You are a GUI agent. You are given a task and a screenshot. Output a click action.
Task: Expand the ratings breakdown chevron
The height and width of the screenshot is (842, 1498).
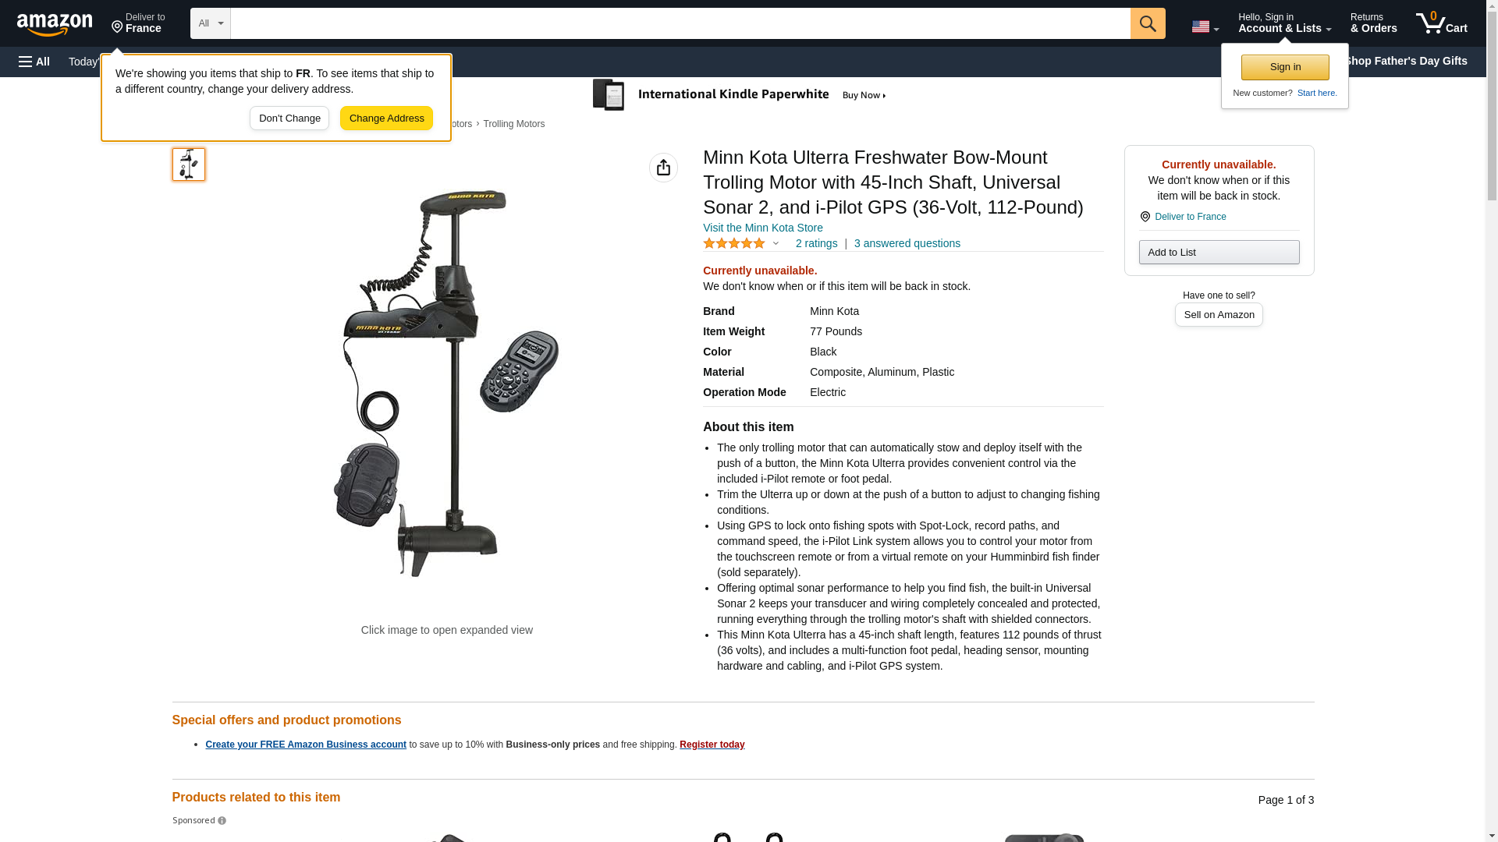point(776,243)
